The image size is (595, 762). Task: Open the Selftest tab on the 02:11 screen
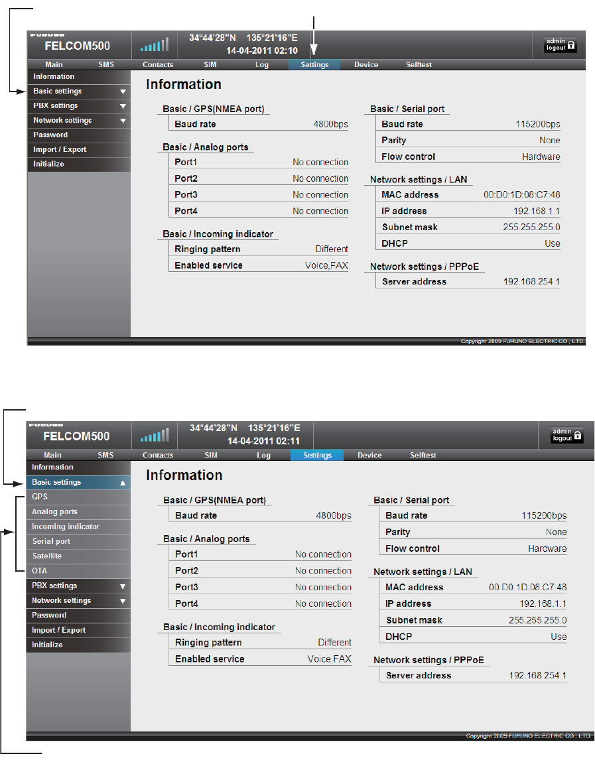[423, 456]
